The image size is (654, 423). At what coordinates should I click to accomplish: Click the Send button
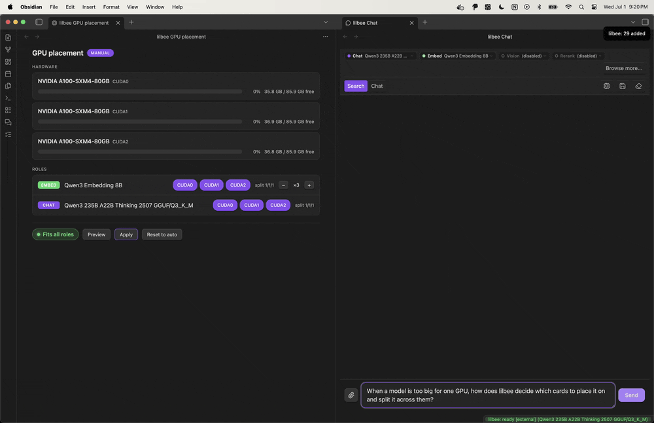coord(631,395)
